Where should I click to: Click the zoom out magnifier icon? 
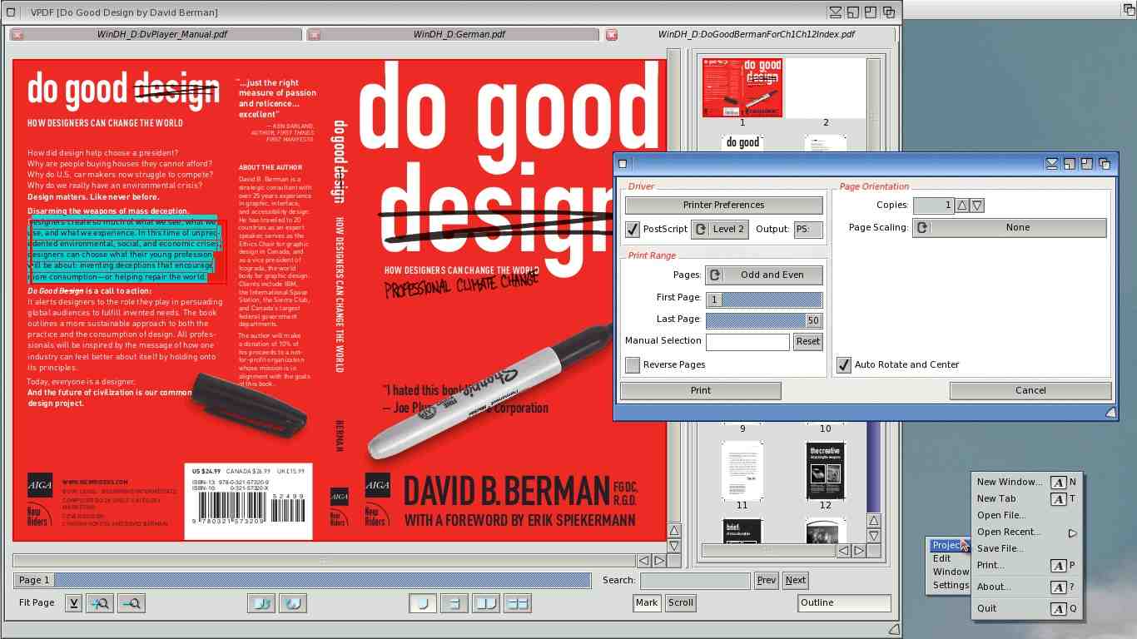(132, 603)
